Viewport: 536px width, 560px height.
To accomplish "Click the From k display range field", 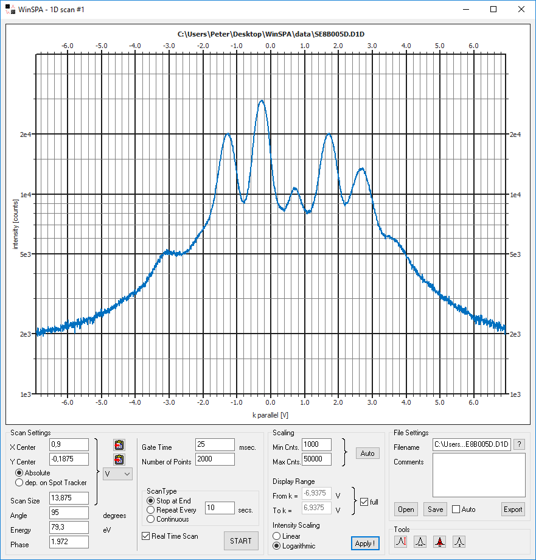I will pos(316,494).
